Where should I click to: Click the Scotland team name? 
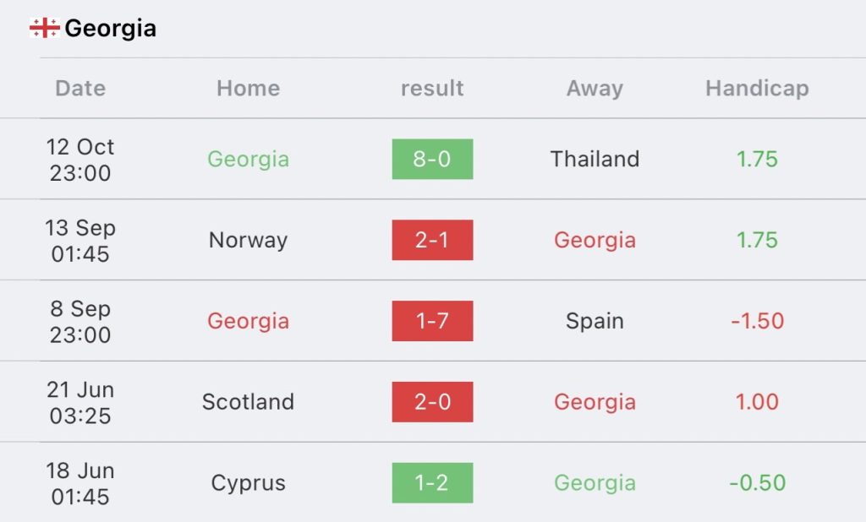[249, 402]
